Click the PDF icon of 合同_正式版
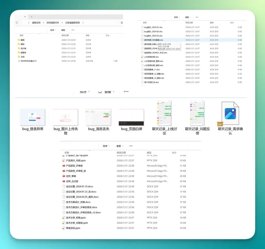This screenshot has height=249, width=265. (x=64, y=181)
